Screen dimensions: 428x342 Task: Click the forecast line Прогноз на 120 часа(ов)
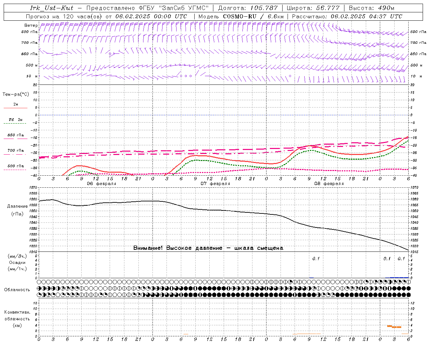tap(64, 16)
